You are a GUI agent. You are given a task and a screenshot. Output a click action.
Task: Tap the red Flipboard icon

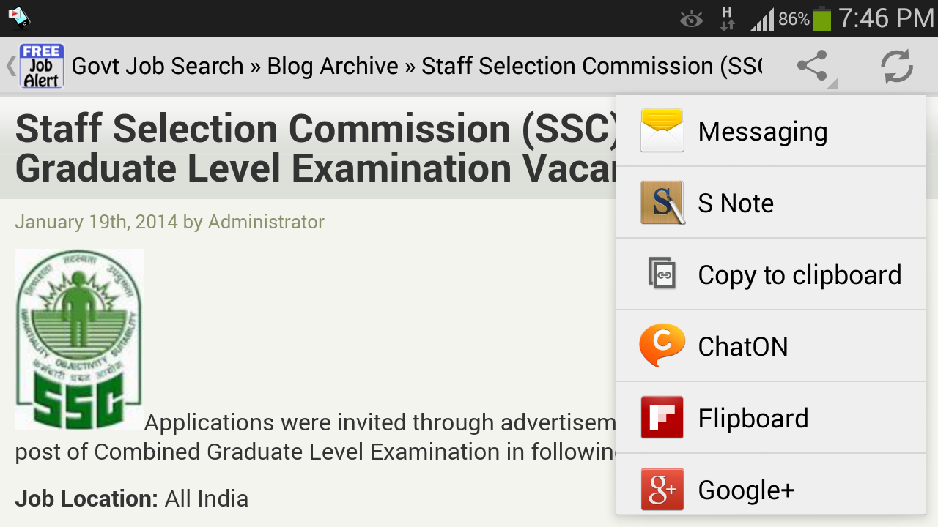[x=662, y=418]
